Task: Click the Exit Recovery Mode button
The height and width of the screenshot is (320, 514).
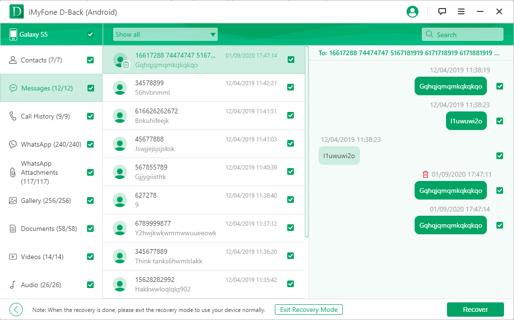Action: [309, 310]
